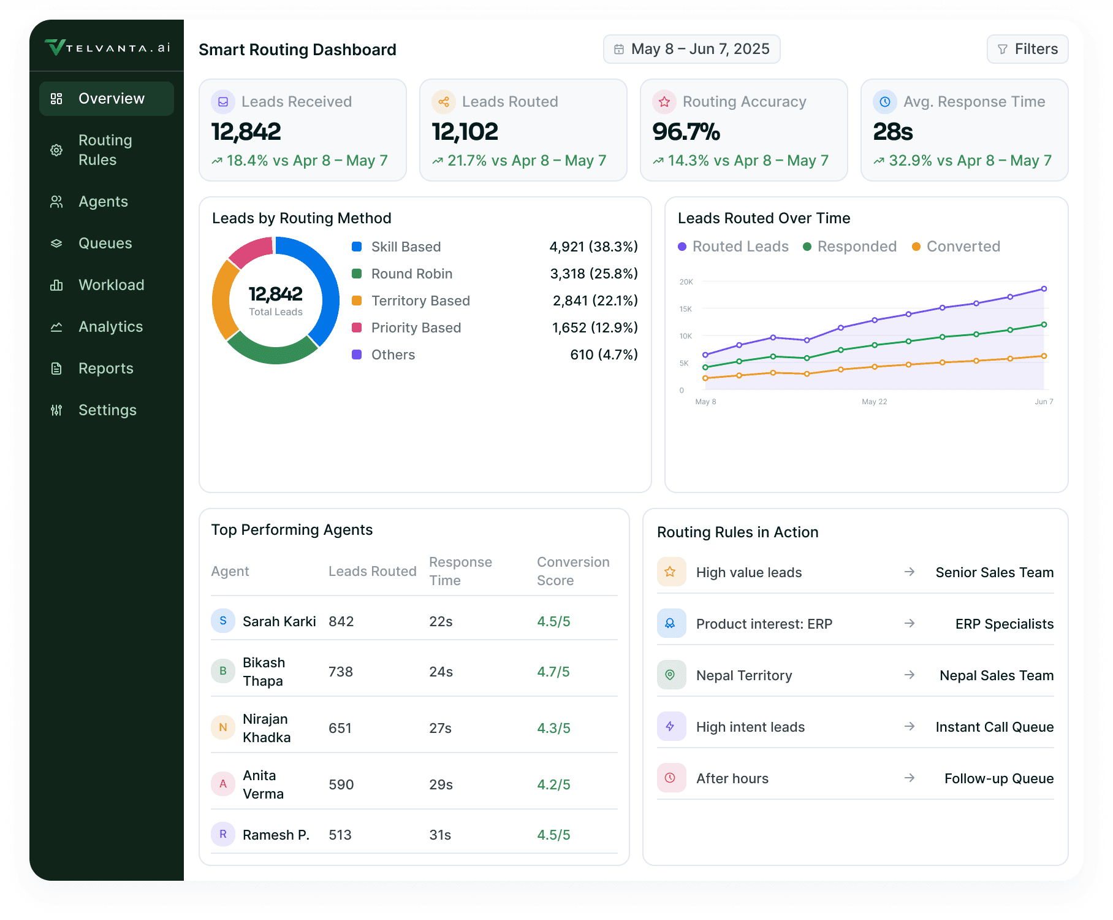Open the Filters button
The height and width of the screenshot is (920, 1113).
1028,49
